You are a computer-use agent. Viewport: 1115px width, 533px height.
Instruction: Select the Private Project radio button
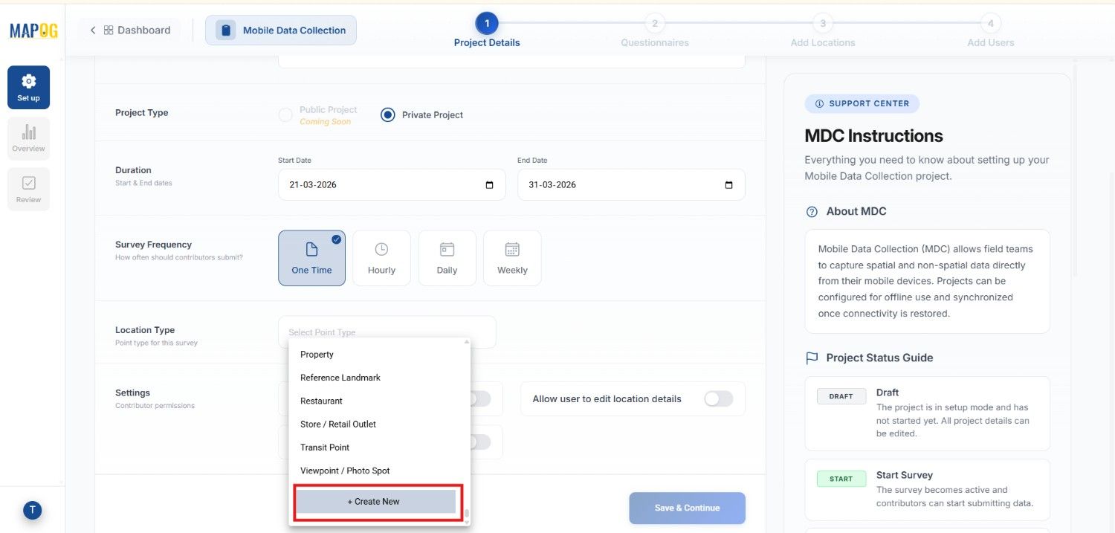(x=387, y=114)
